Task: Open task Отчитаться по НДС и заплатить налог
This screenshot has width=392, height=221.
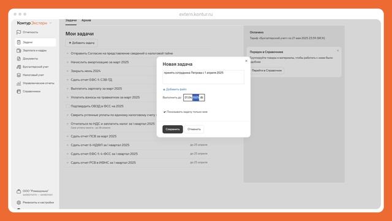Action: pos(113,124)
